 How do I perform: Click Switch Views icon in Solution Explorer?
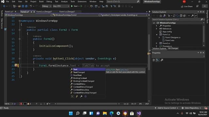click(x=164, y=16)
